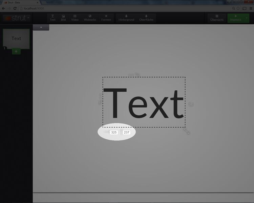Click the Y position field showing 237
Viewport: 254px width, 203px height.
pos(127,132)
